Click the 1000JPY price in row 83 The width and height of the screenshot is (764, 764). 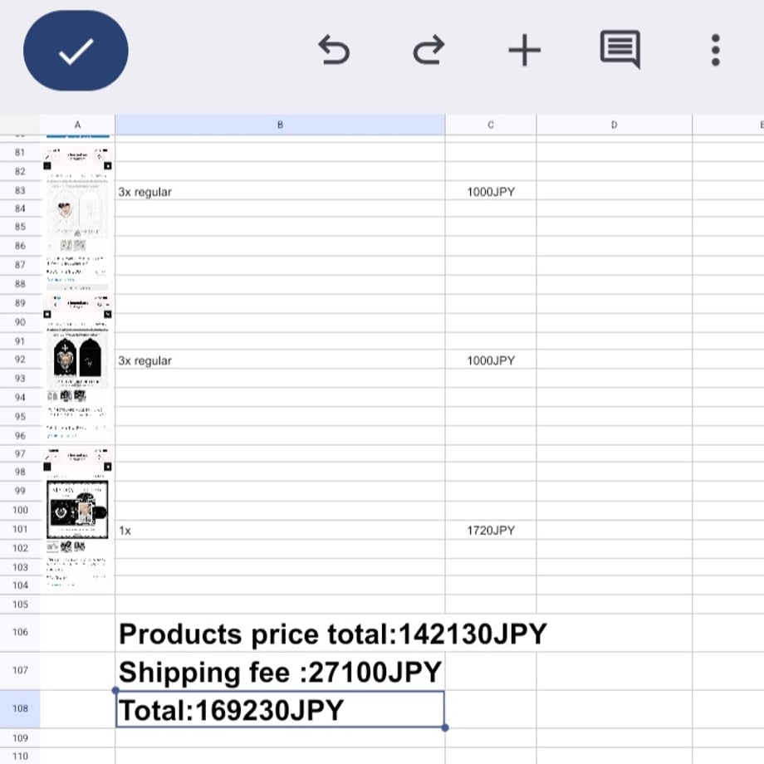pos(491,190)
